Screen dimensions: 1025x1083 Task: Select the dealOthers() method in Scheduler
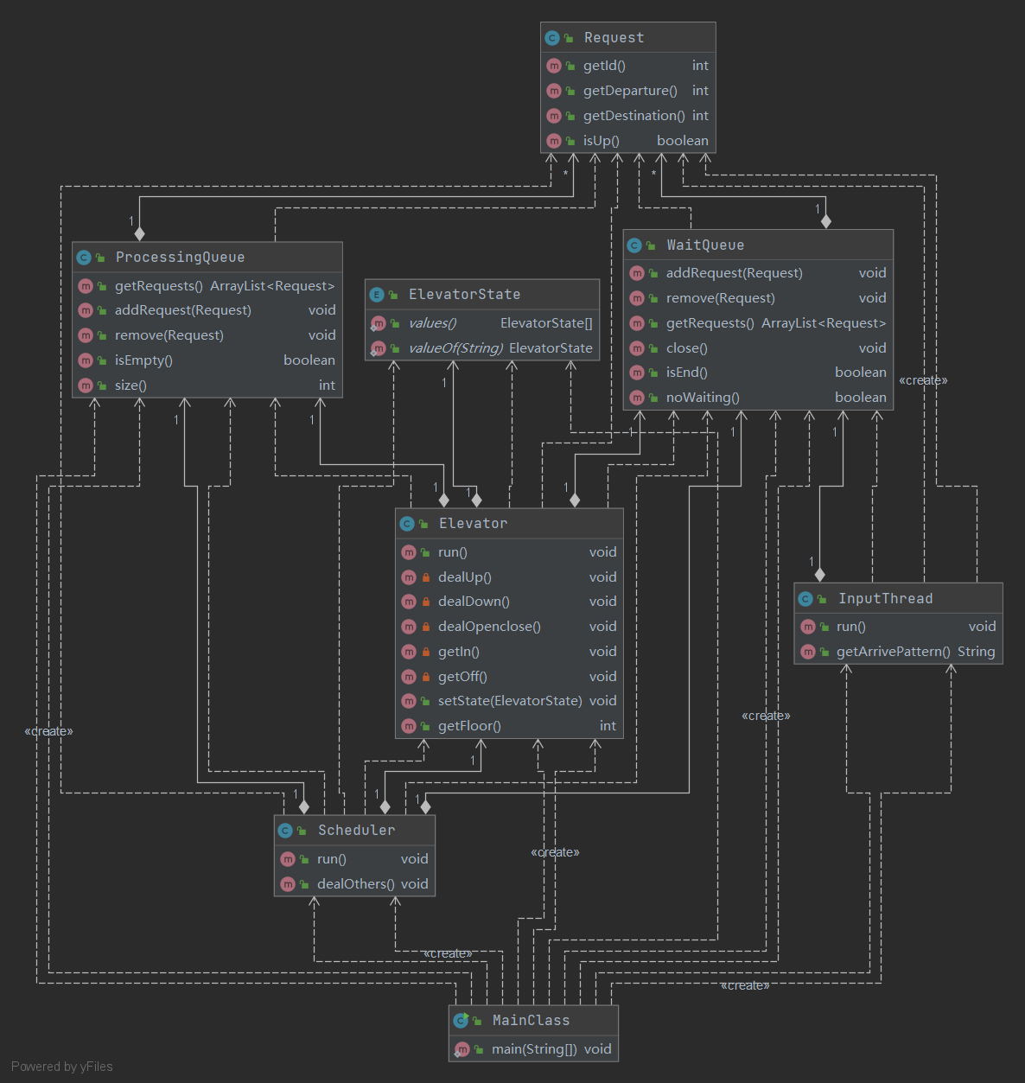click(354, 884)
